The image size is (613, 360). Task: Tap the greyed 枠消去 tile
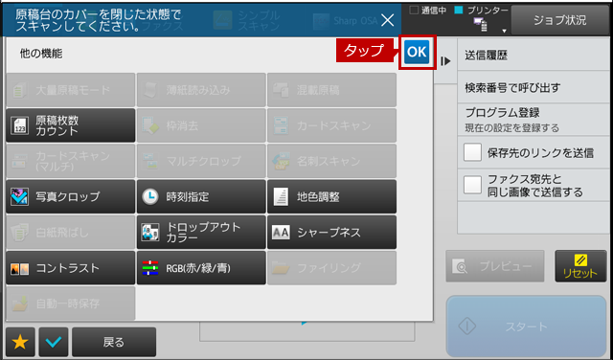tap(201, 125)
